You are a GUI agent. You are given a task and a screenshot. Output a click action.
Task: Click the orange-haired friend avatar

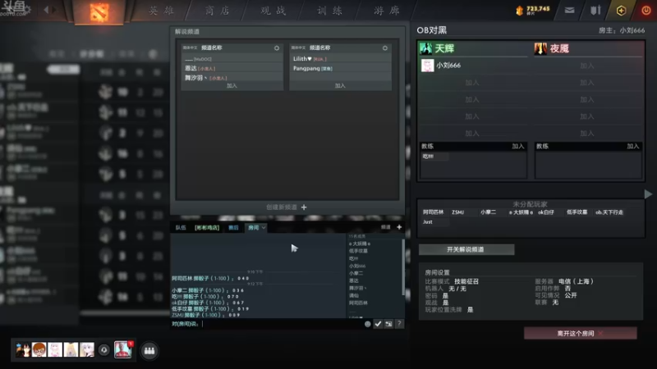coord(39,350)
